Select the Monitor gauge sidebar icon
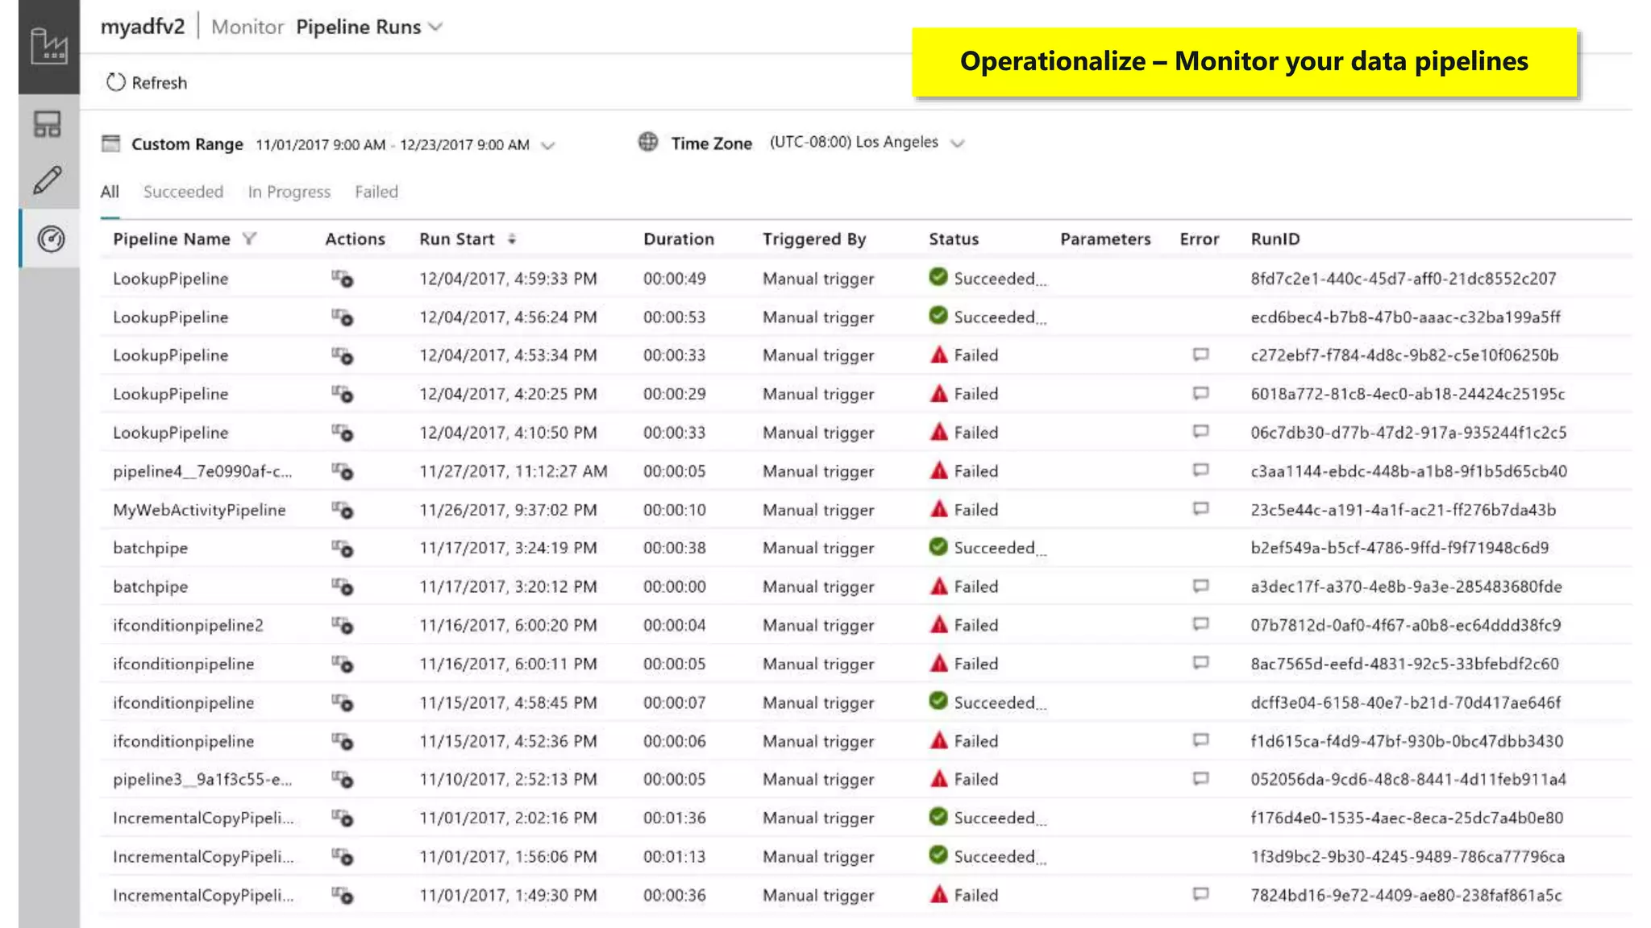Viewport: 1651px width, 928px height. pyautogui.click(x=51, y=238)
